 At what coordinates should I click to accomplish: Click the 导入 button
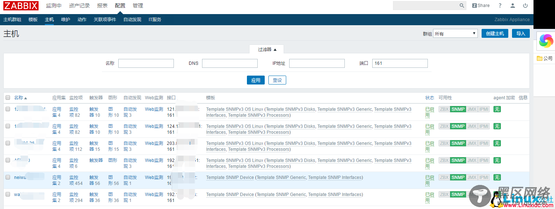(x=521, y=33)
